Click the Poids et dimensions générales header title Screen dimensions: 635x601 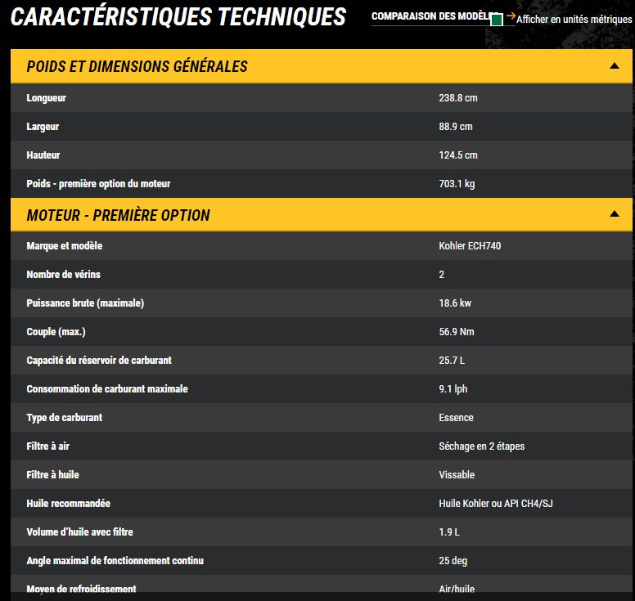[137, 67]
